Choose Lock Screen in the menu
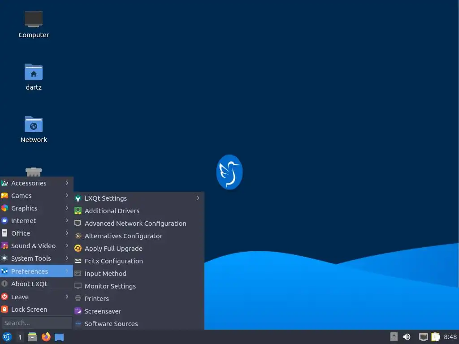The width and height of the screenshot is (459, 344). (37, 309)
